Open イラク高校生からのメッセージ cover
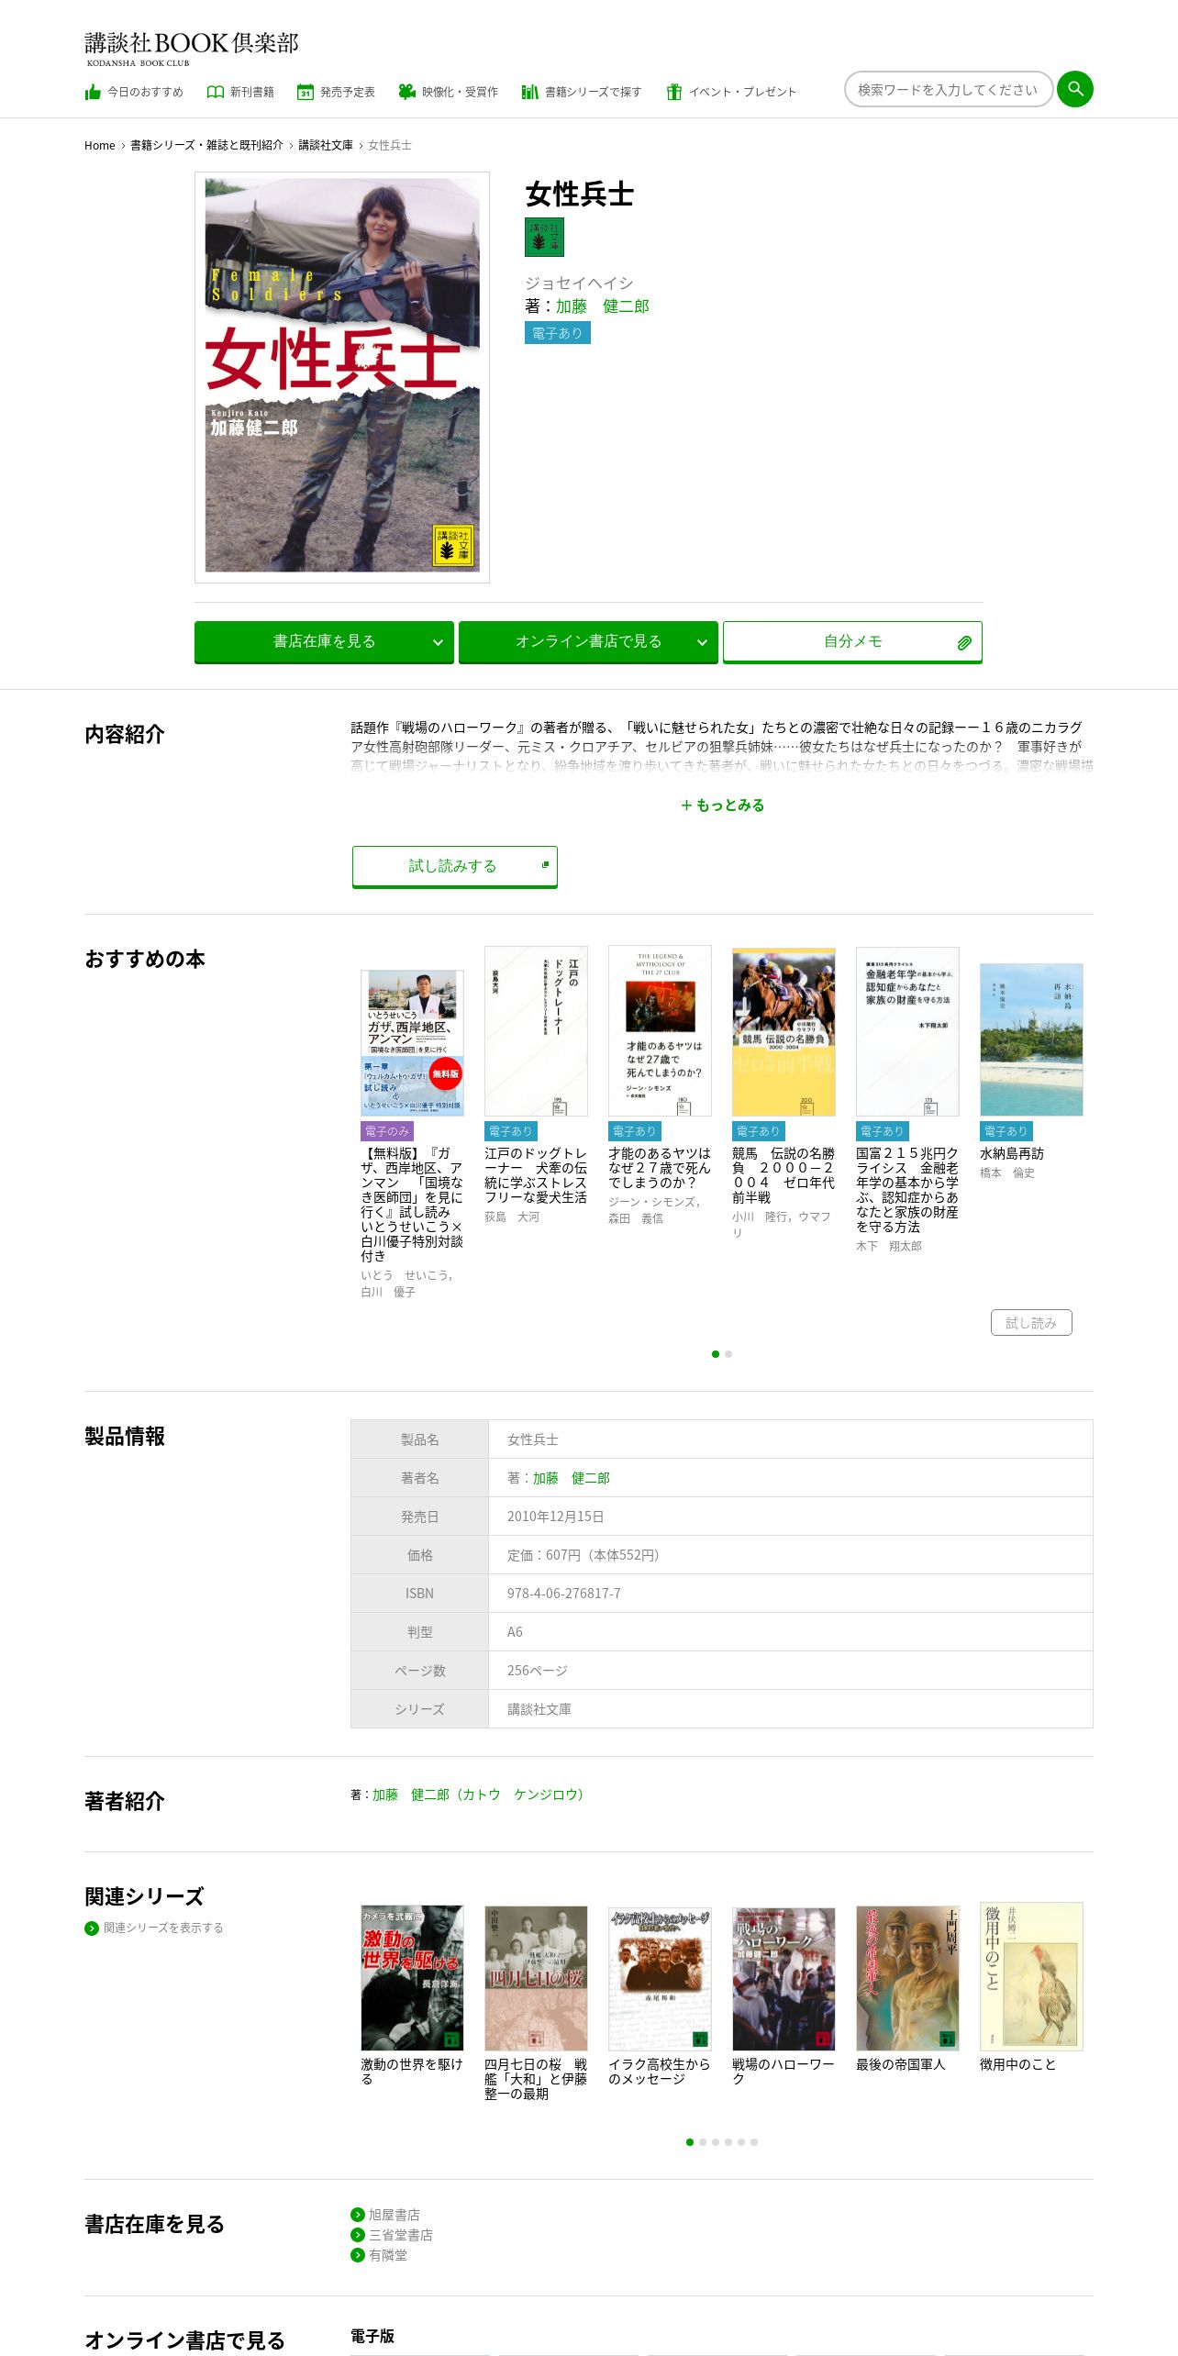Viewport: 1178px width, 2356px height. [660, 1977]
